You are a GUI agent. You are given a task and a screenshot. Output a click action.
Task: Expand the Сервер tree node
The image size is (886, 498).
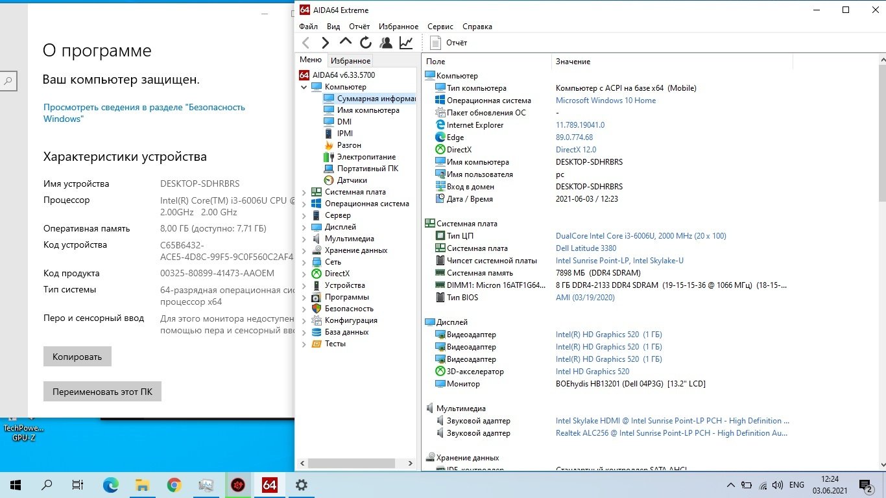304,215
